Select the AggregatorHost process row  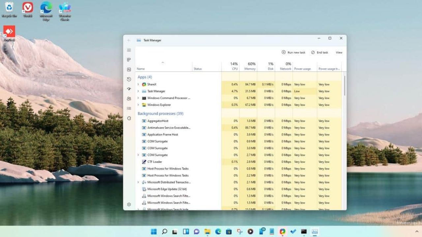[238, 121]
